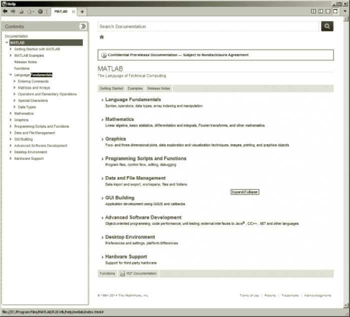The height and width of the screenshot is (317, 350).
Task: Open Advanced Software Development heading
Action: 143,217
